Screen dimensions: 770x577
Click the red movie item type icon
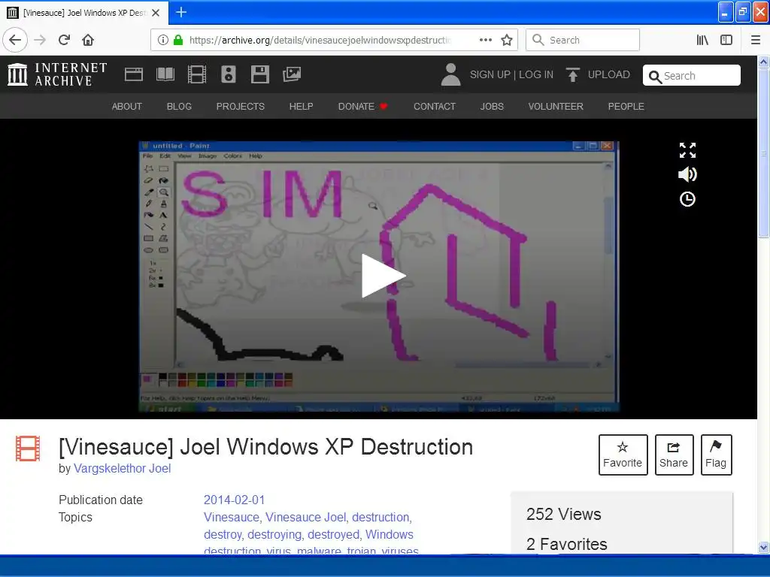pyautogui.click(x=28, y=449)
